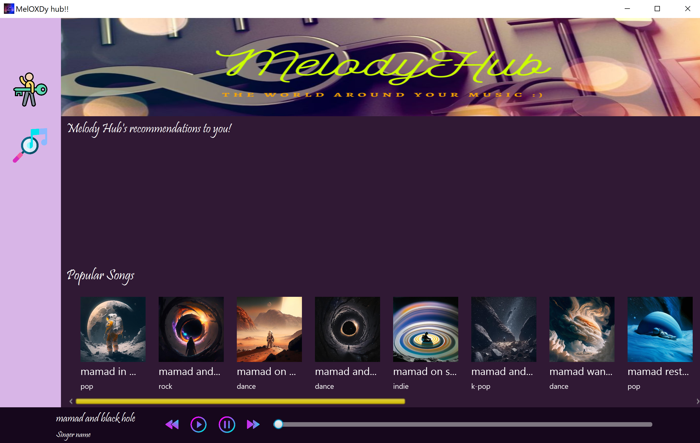700x443 pixels.
Task: Open the rock song black hole thumbnail
Action: 191,329
